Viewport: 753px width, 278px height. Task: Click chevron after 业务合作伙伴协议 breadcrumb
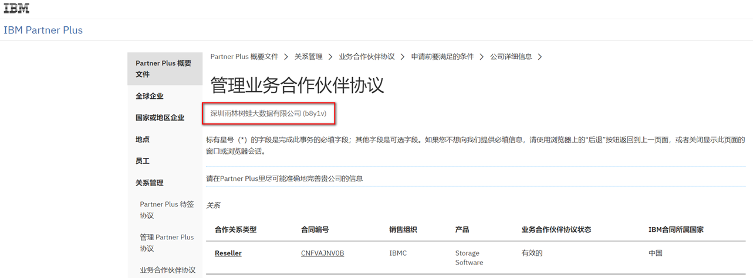click(x=403, y=57)
